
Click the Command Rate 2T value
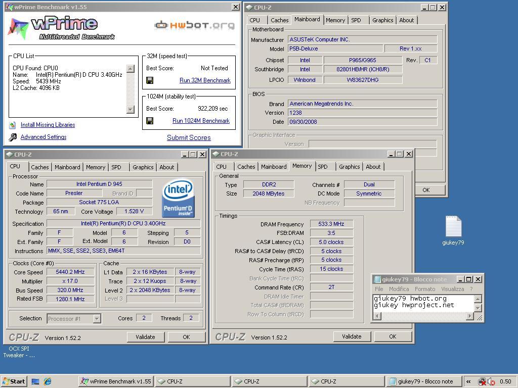coord(331,287)
